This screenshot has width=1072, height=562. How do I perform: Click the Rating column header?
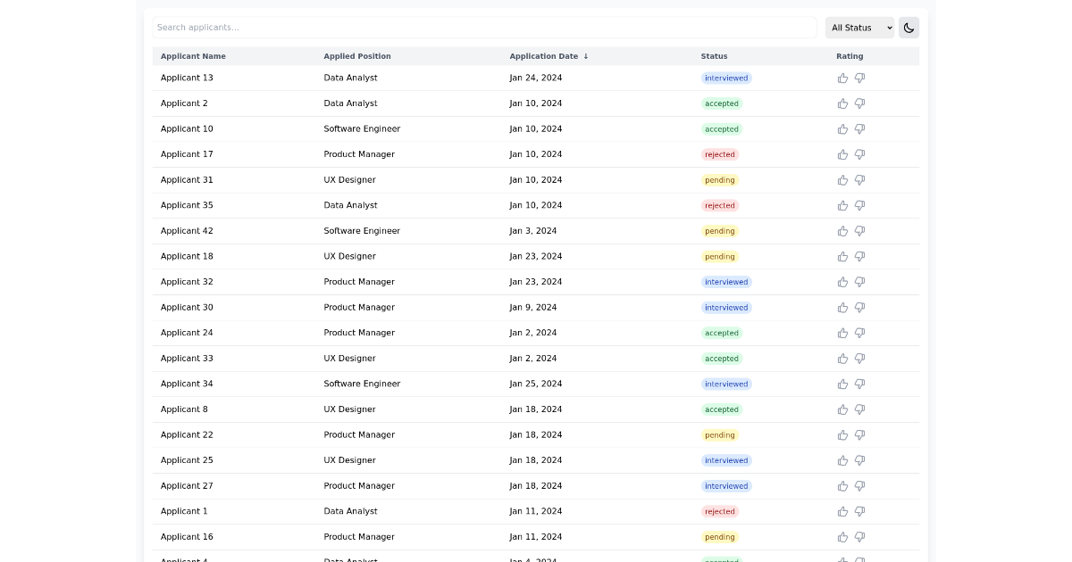(x=850, y=56)
